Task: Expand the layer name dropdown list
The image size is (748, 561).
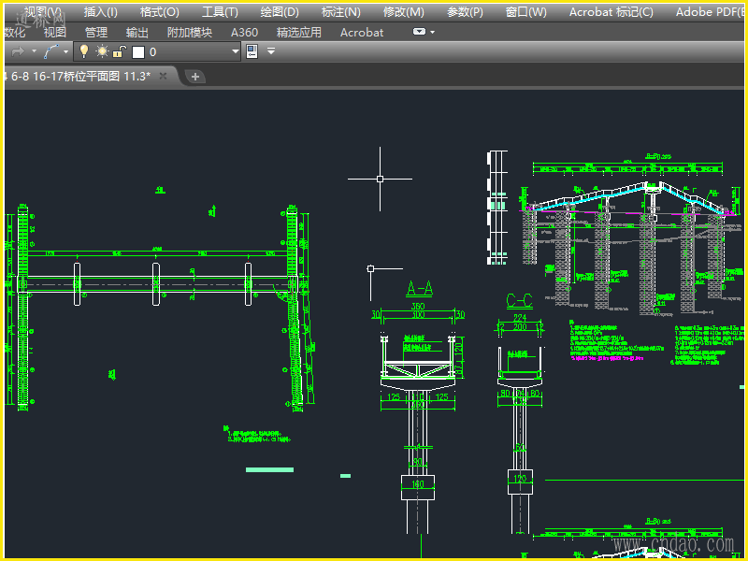Action: tap(236, 51)
